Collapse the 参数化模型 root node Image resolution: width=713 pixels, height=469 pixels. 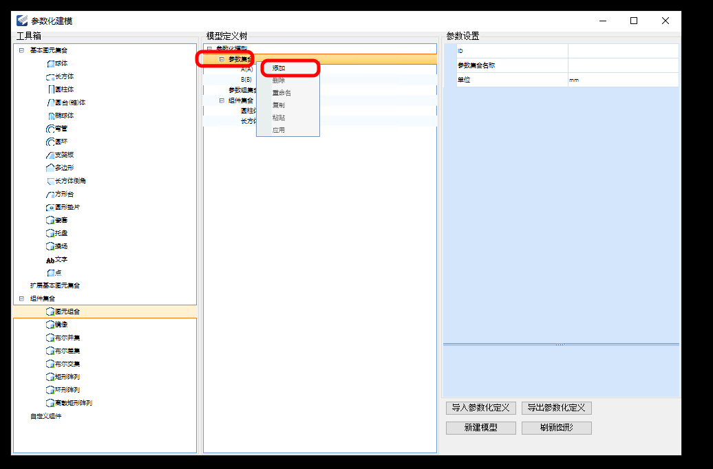tap(210, 48)
